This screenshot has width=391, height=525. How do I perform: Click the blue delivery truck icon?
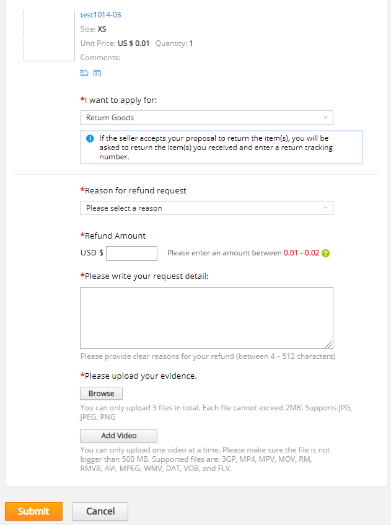[x=84, y=73]
